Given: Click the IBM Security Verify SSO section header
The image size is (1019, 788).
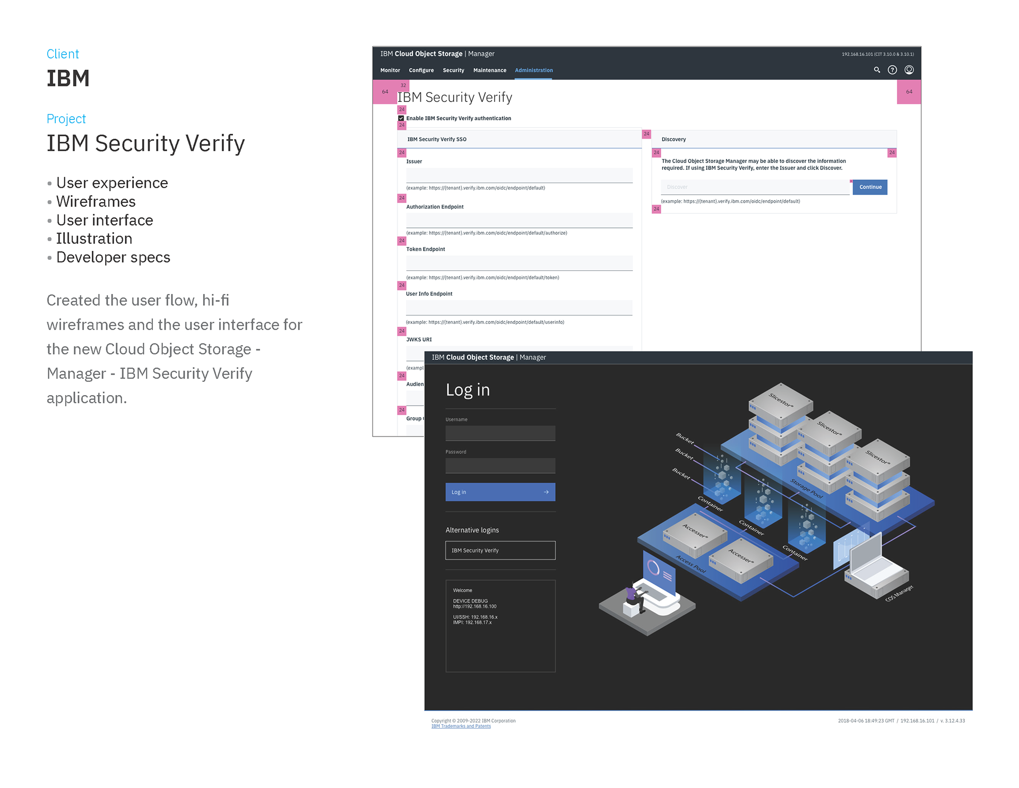Looking at the screenshot, I should pos(520,139).
